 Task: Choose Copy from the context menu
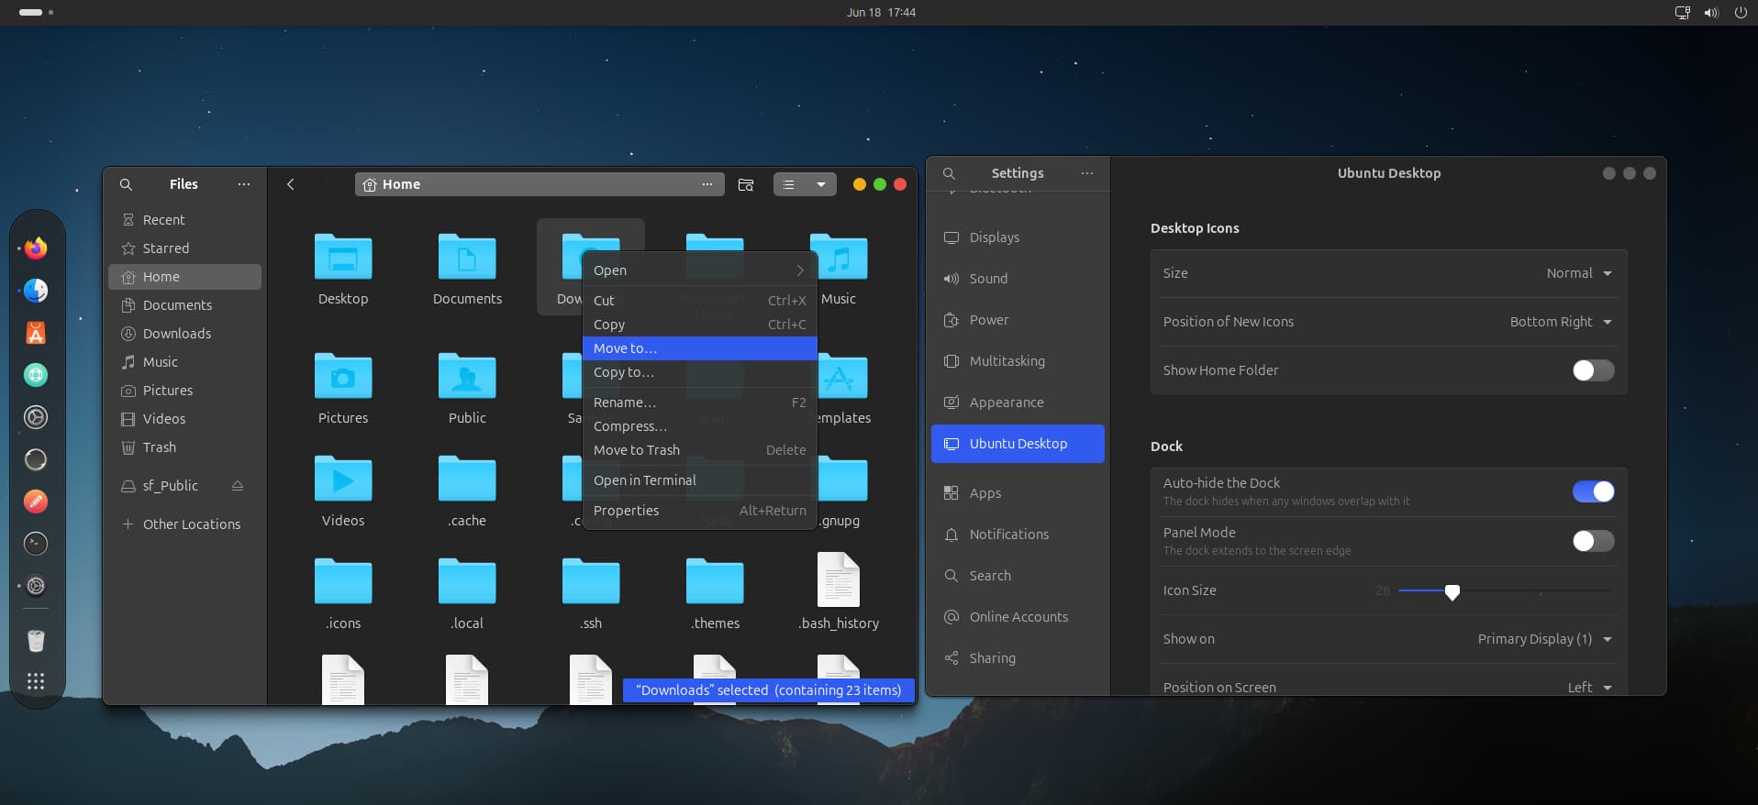pos(699,325)
